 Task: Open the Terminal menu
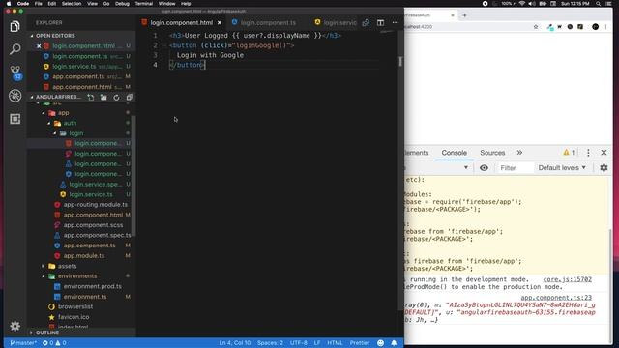tap(144, 4)
